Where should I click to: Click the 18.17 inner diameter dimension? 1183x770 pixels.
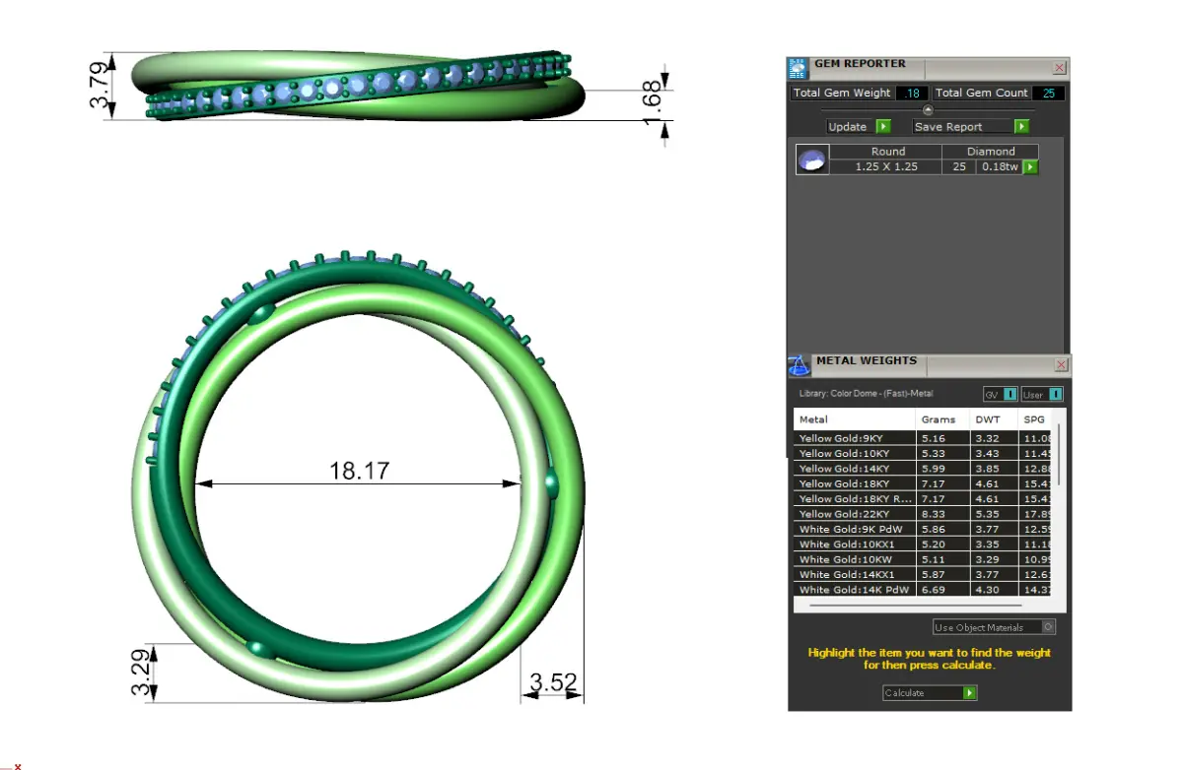click(359, 472)
